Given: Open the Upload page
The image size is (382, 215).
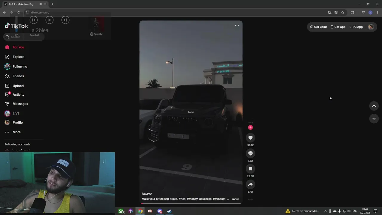Looking at the screenshot, I should coord(14,86).
